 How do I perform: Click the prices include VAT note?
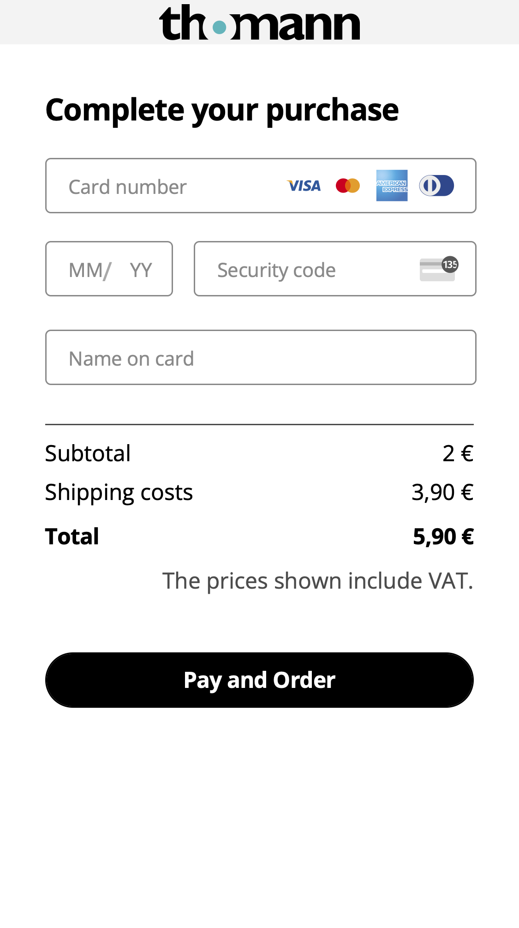(317, 581)
